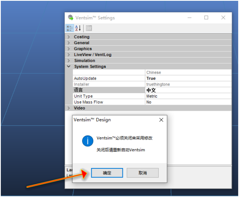Click the 取消 (Cancel) button
The width and height of the screenshot is (239, 197).
(143, 173)
